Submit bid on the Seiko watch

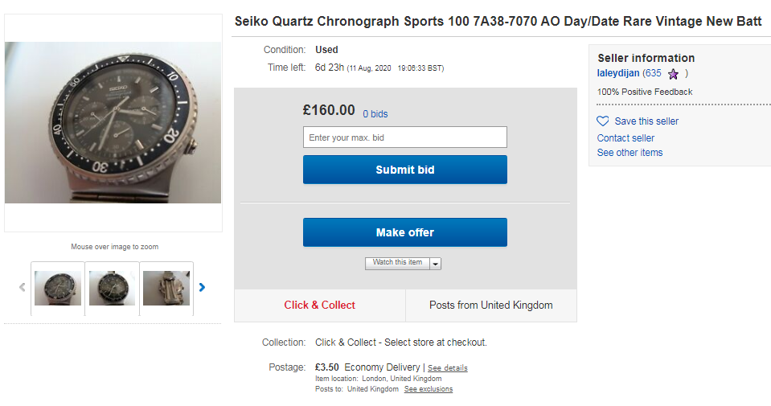tap(404, 170)
